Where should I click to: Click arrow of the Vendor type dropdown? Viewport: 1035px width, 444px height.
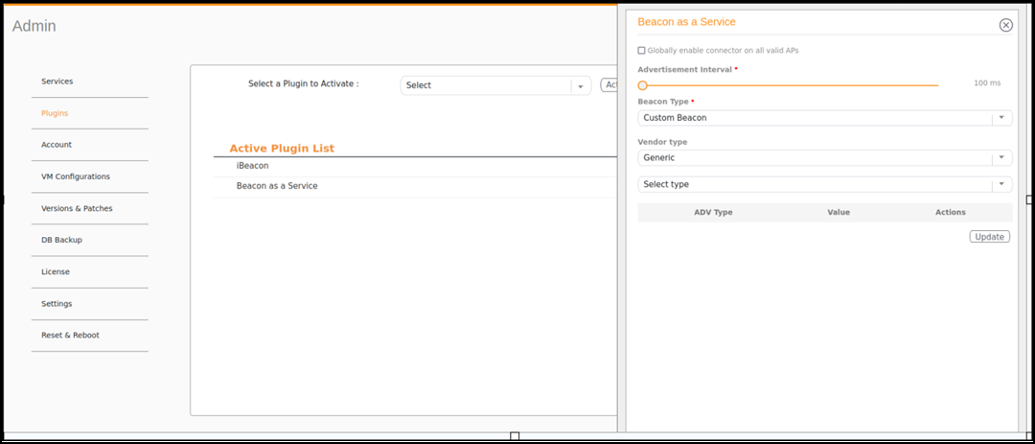(x=1001, y=157)
